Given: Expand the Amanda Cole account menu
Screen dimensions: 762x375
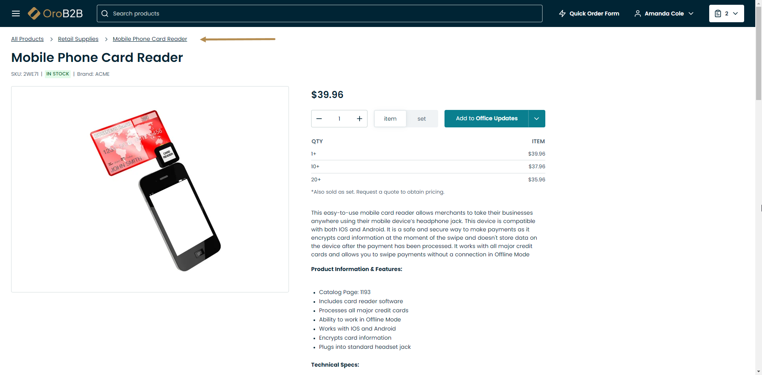Looking at the screenshot, I should tap(691, 13).
